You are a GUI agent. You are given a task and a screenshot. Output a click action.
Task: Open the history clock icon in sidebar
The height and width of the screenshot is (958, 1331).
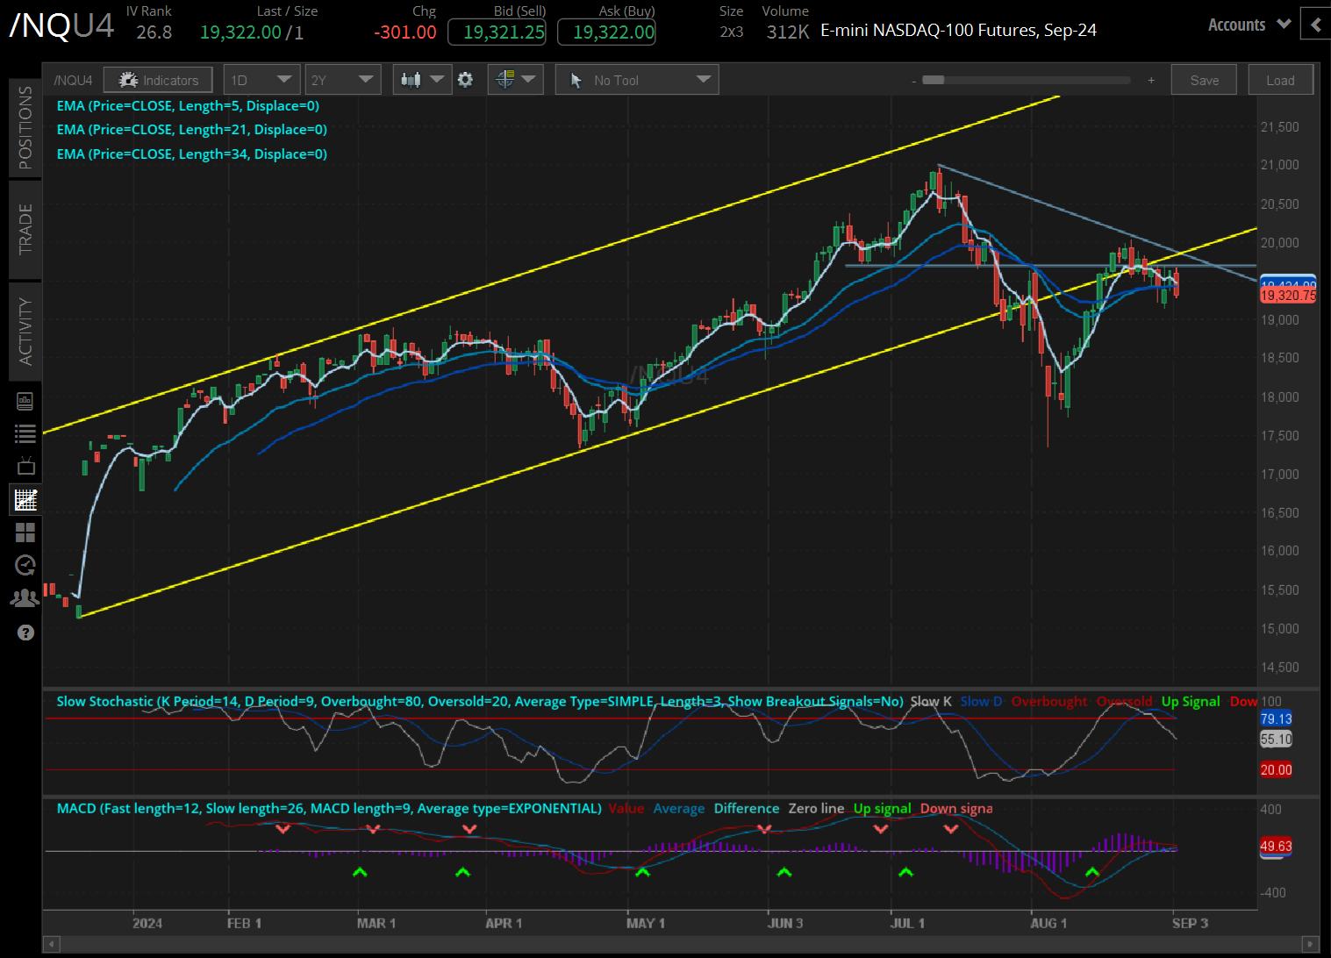[25, 565]
